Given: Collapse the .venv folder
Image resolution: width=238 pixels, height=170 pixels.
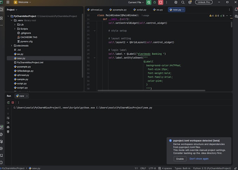Looking at the screenshot, I should click(x=12, y=20).
